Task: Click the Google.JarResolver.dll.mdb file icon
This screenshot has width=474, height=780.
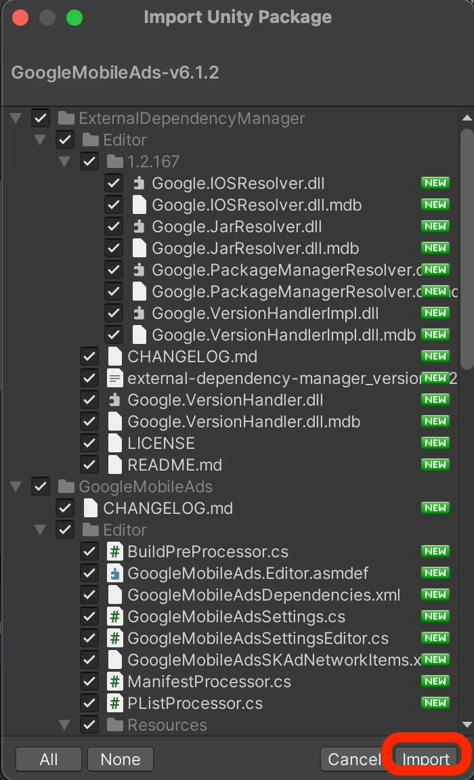Action: click(139, 248)
